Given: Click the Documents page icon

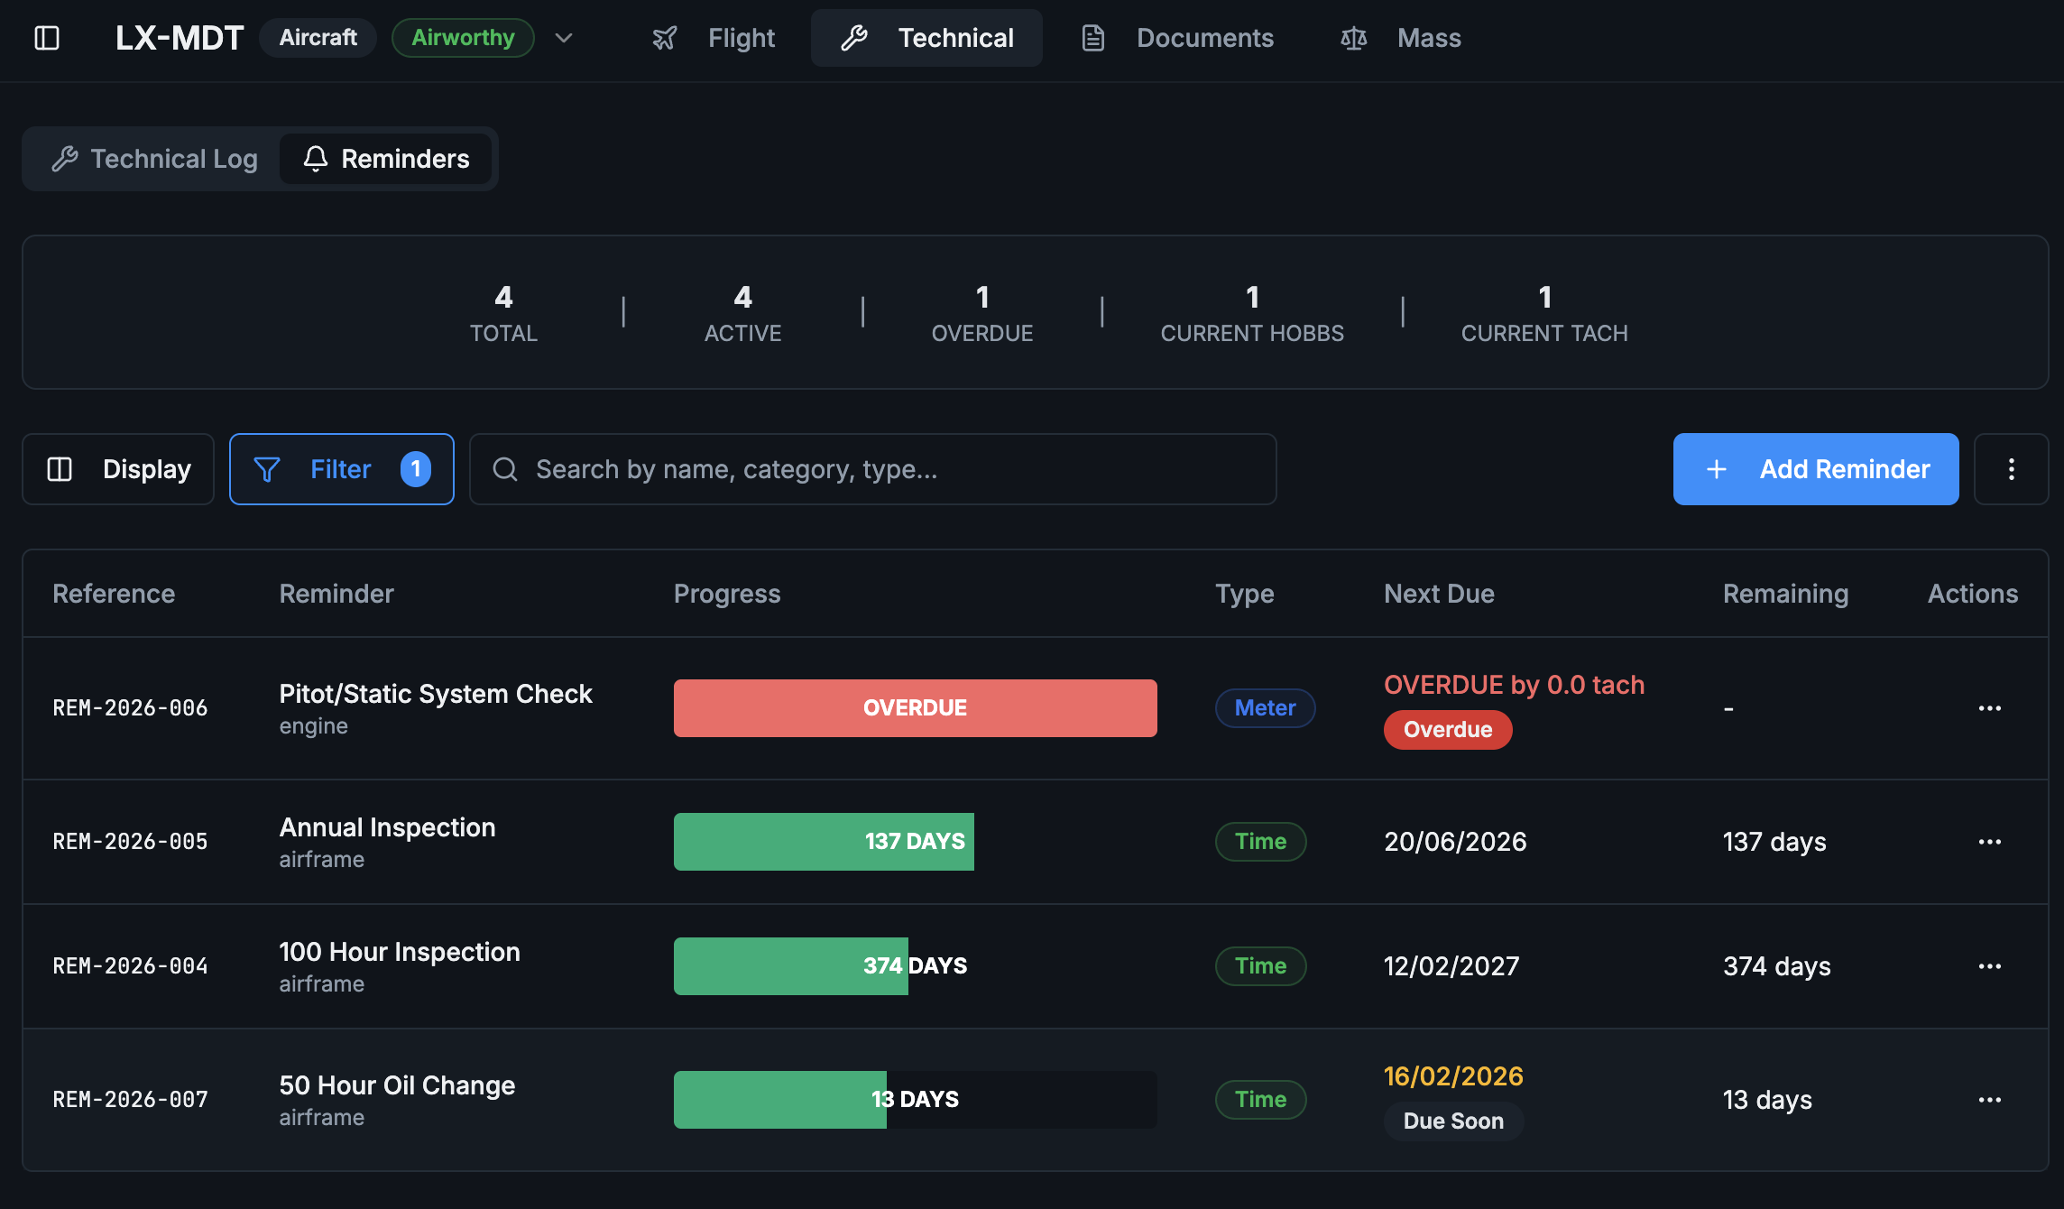Looking at the screenshot, I should [x=1092, y=38].
